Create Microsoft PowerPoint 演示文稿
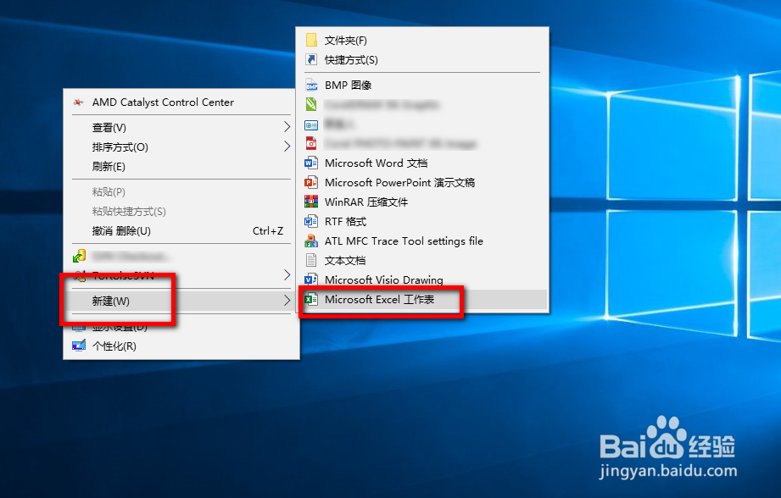 (x=422, y=183)
